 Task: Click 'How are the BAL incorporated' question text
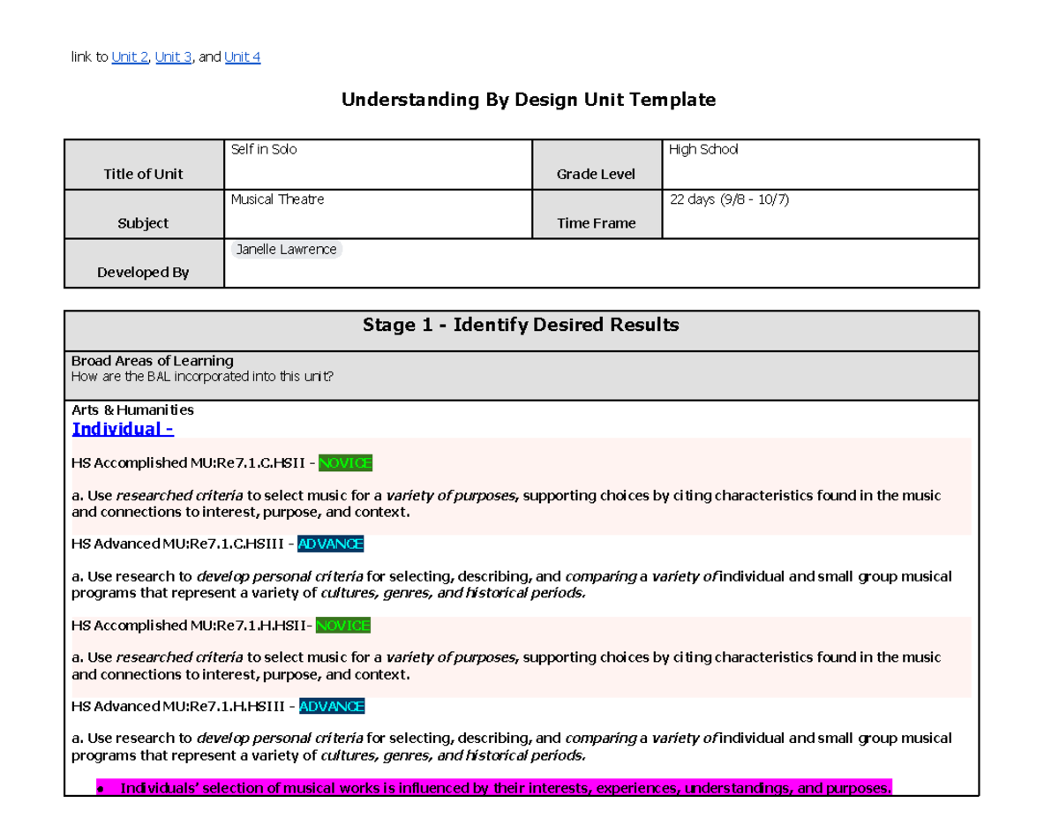(x=203, y=377)
